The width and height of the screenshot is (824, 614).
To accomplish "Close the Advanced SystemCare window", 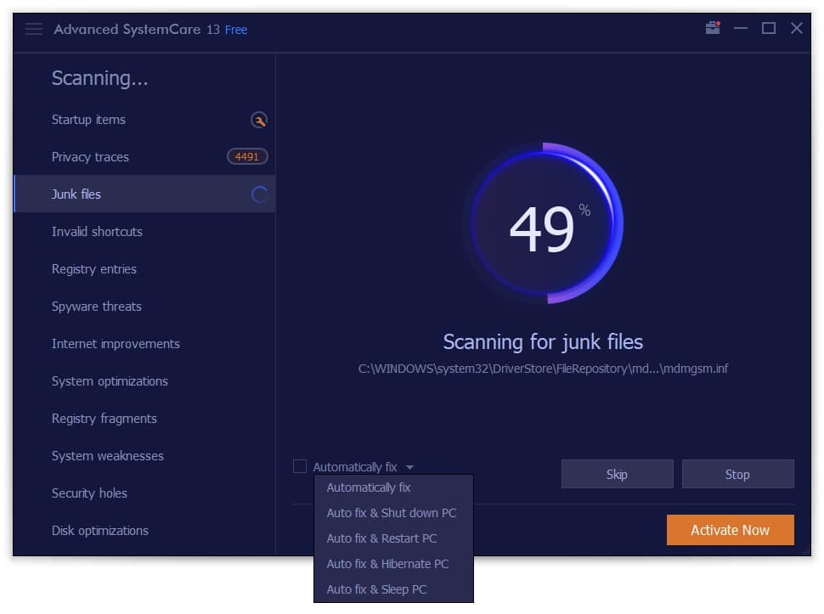I will [797, 28].
